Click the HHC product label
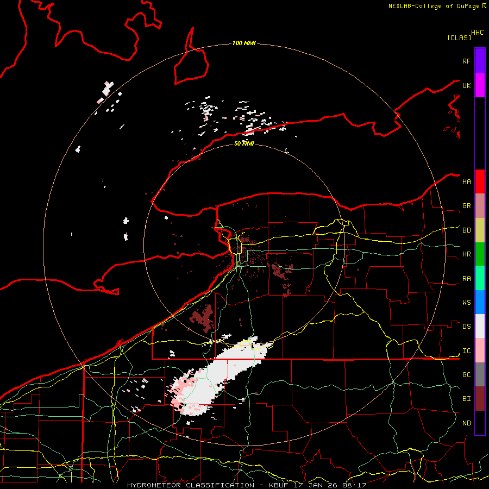This screenshot has height=489, width=489. coord(477,33)
